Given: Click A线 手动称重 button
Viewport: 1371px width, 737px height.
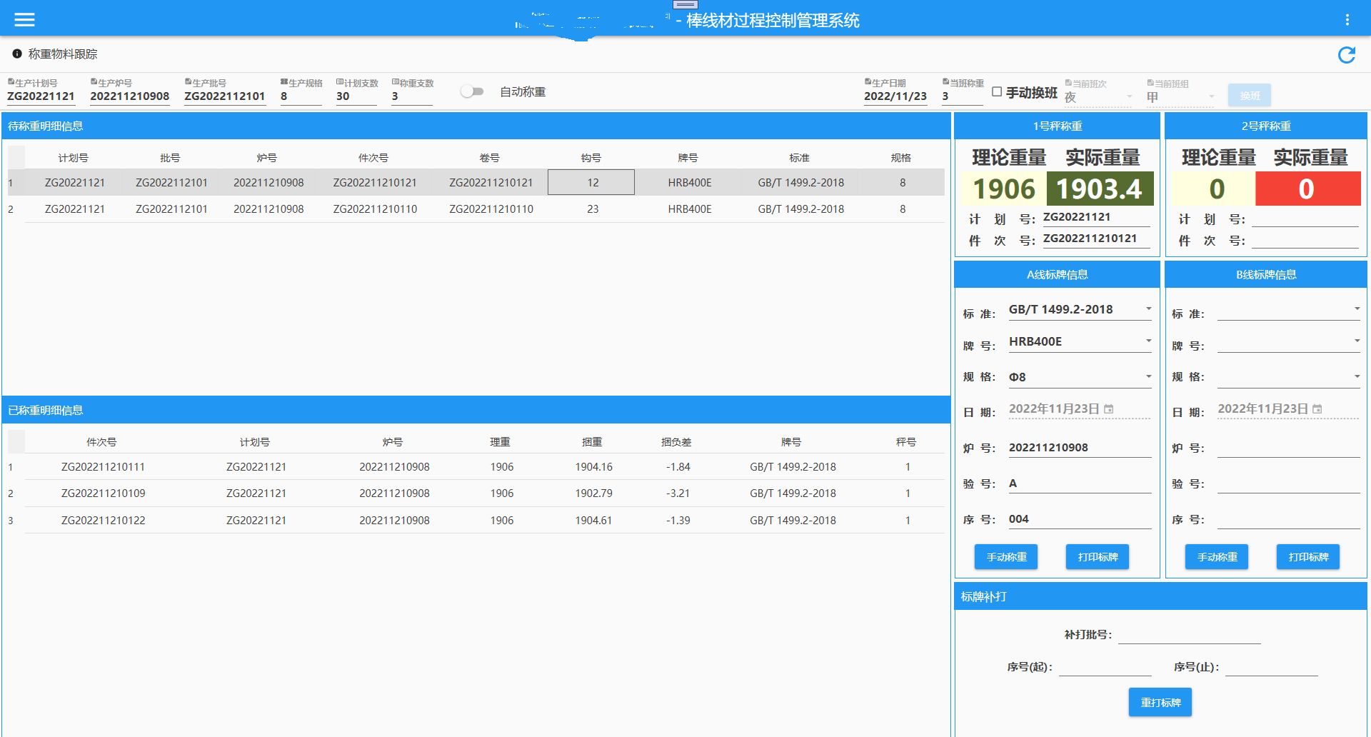Looking at the screenshot, I should tap(1006, 557).
